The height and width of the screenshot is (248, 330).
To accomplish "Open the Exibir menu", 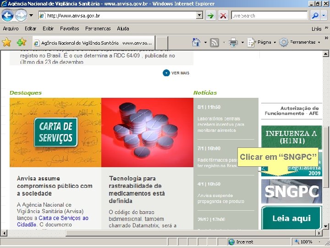I will (48, 28).
